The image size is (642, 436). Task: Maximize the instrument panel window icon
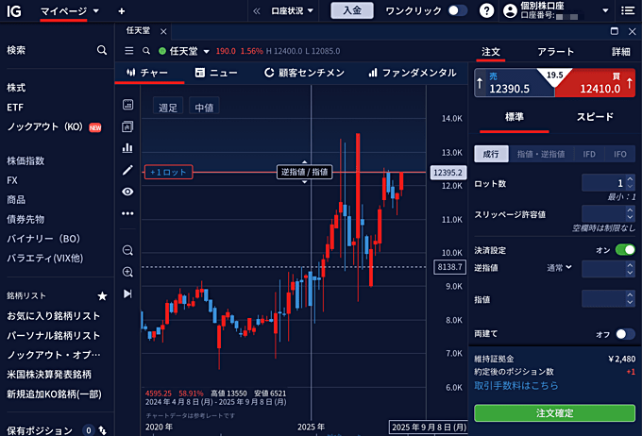(615, 31)
